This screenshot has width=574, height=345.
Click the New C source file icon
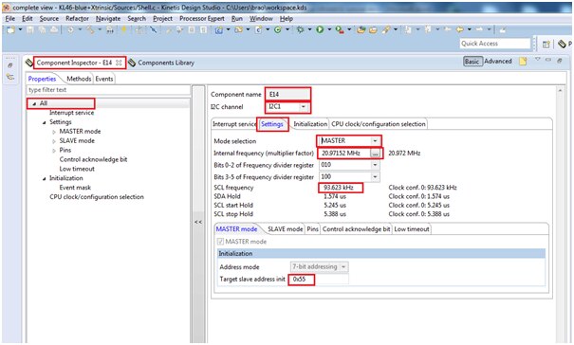[x=258, y=29]
